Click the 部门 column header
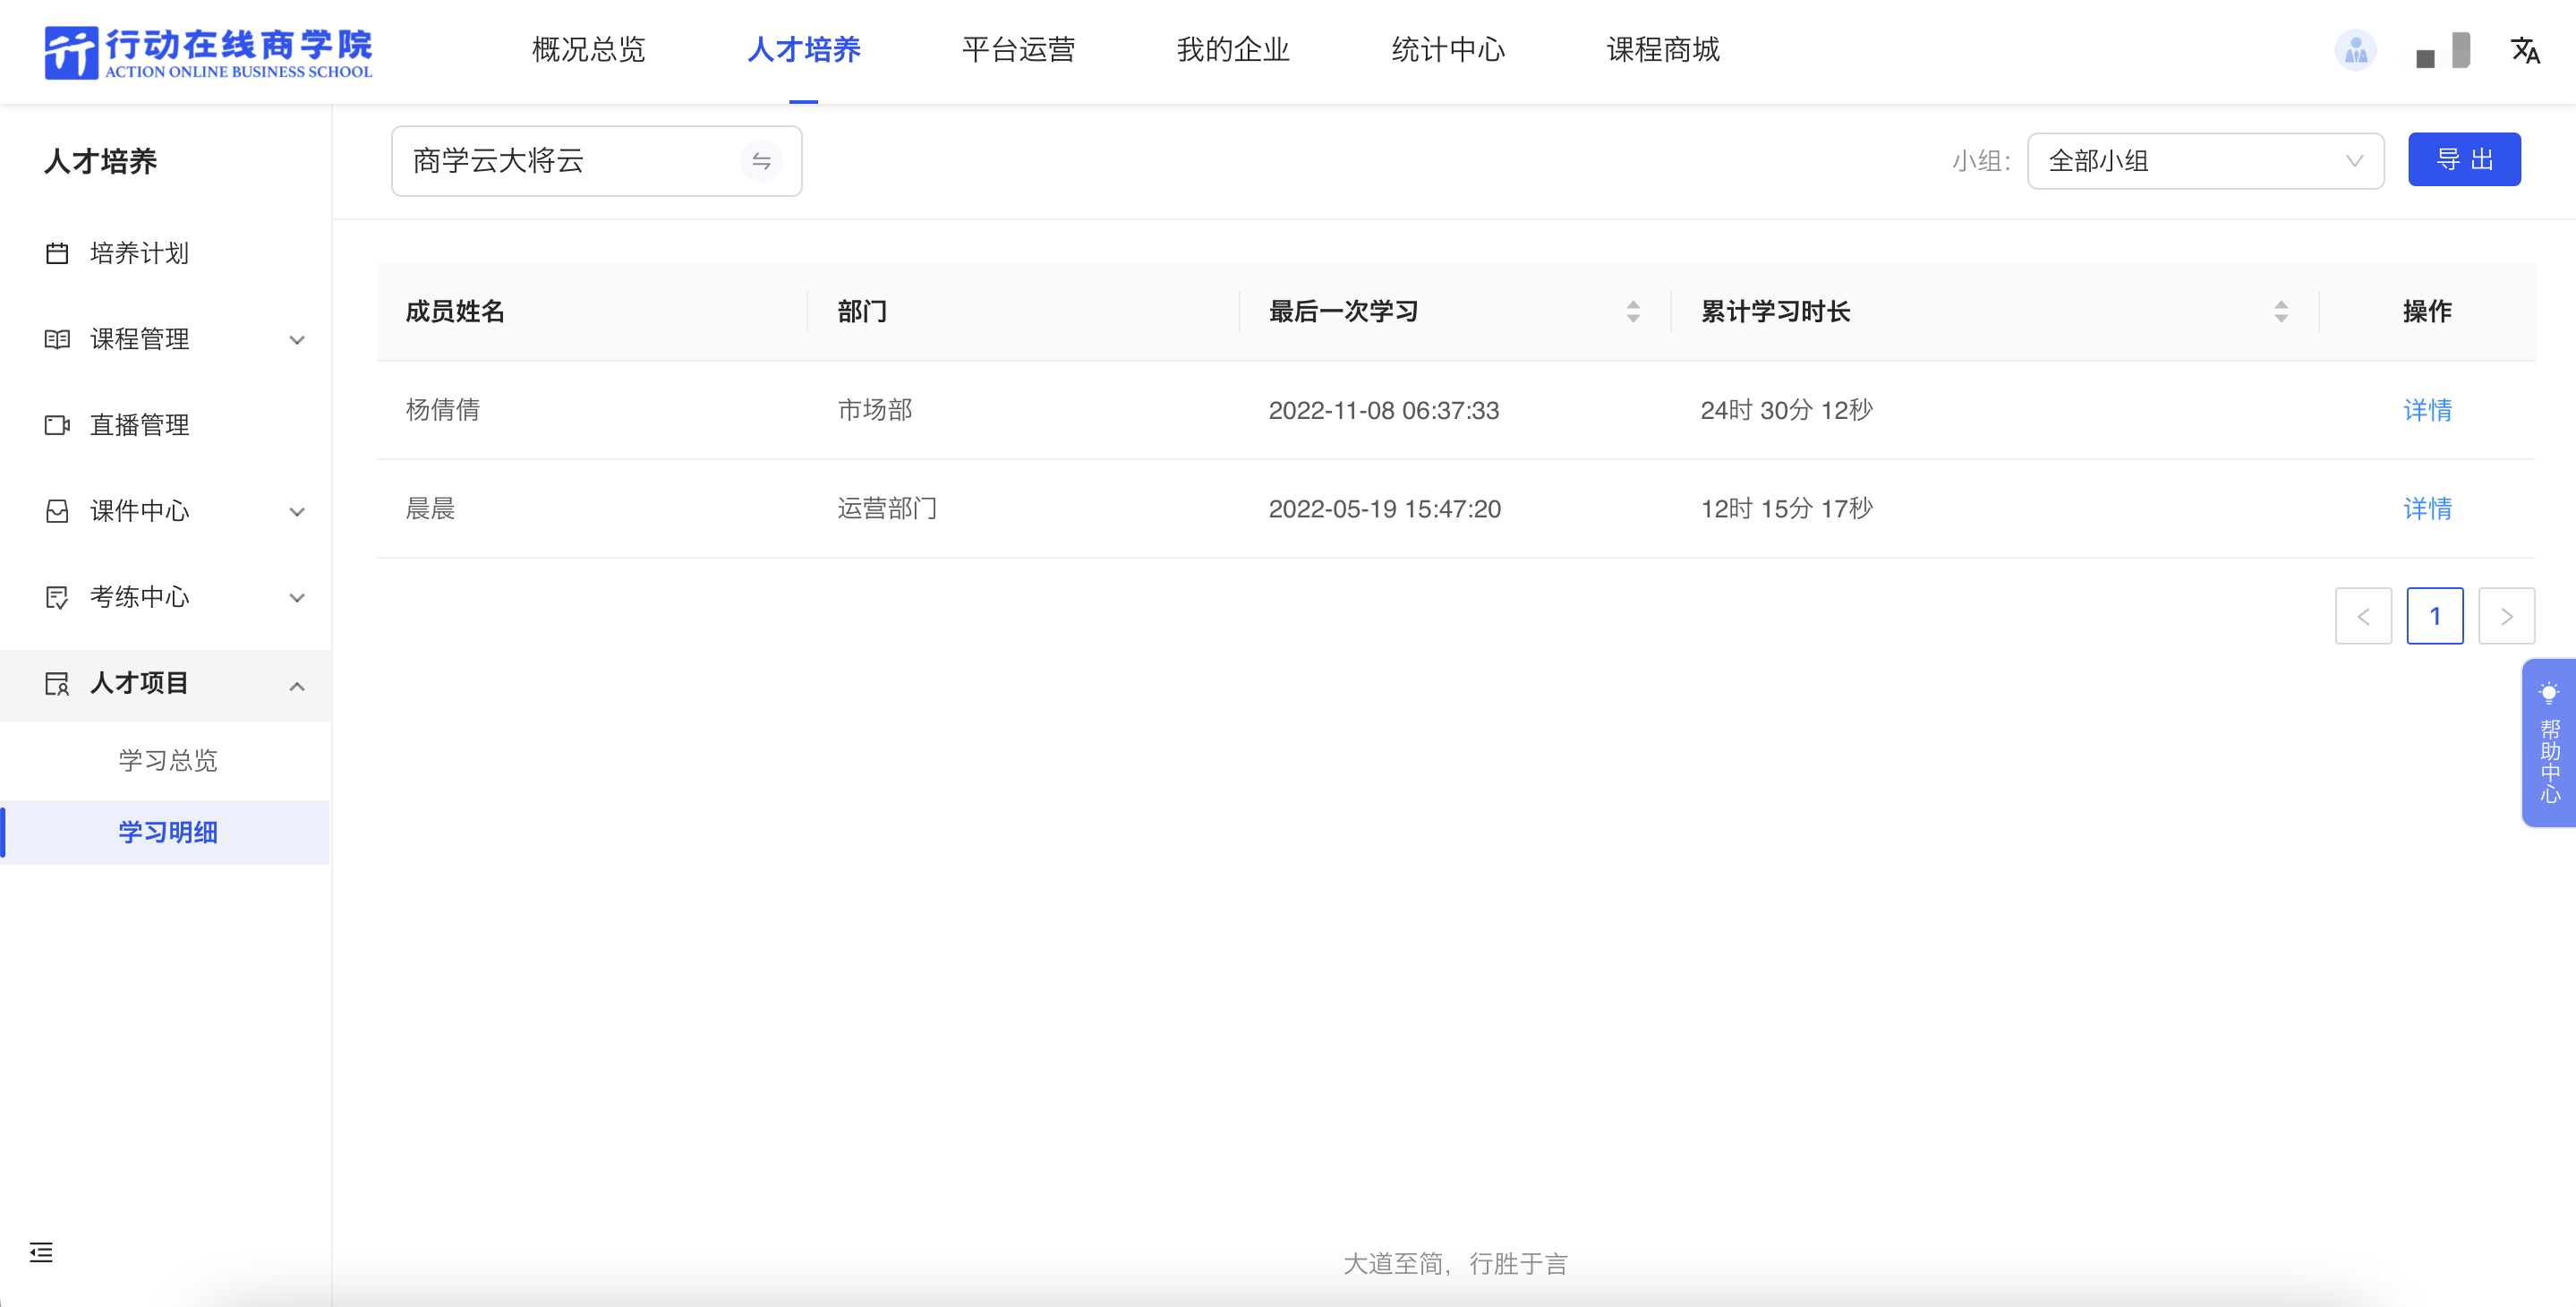 862,311
